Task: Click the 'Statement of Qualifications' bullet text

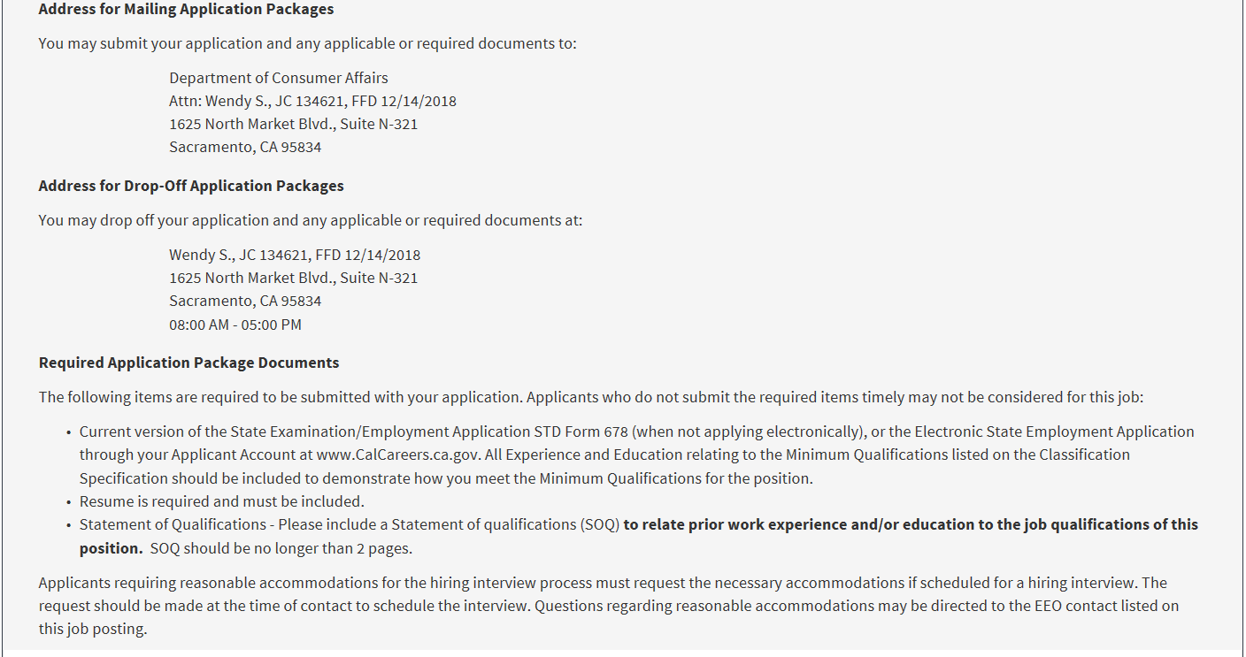Action: click(x=173, y=524)
